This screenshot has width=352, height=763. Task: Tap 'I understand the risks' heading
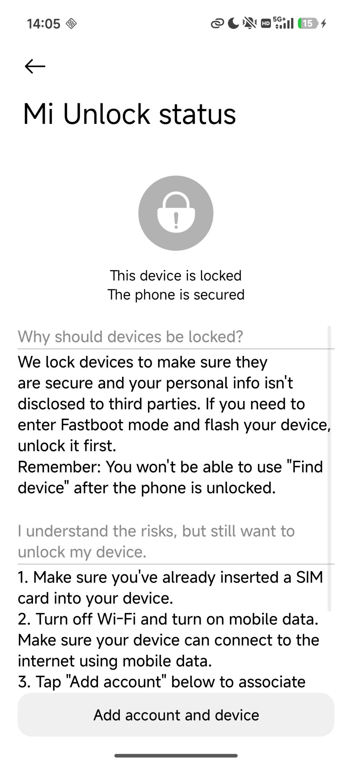pos(156,541)
